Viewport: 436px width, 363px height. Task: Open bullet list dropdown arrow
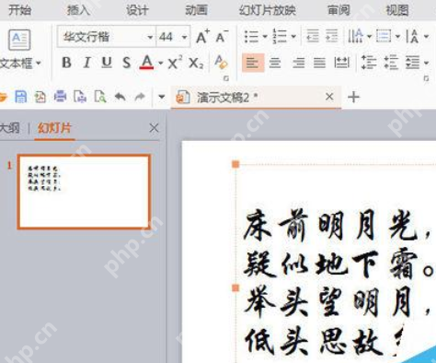pyautogui.click(x=265, y=37)
